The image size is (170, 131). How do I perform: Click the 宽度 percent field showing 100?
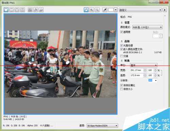tap(151, 70)
